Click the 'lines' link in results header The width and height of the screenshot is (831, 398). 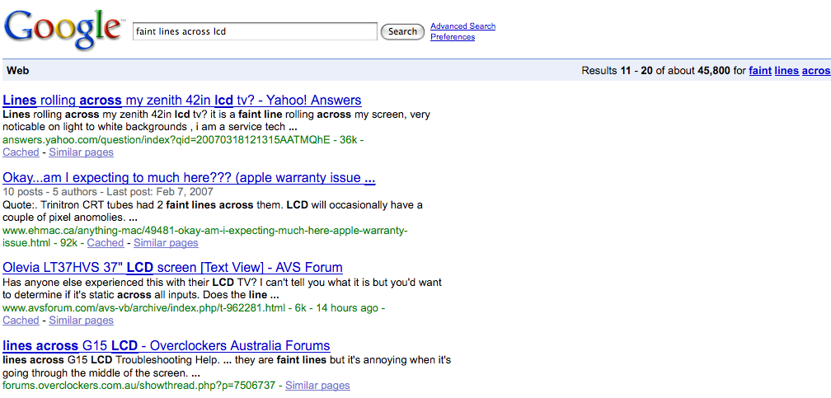[786, 71]
